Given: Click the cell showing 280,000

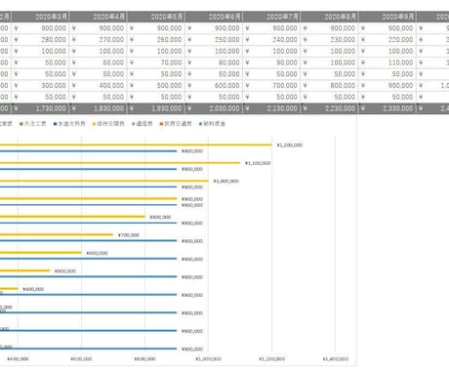Looking at the screenshot, I should click(x=40, y=40).
